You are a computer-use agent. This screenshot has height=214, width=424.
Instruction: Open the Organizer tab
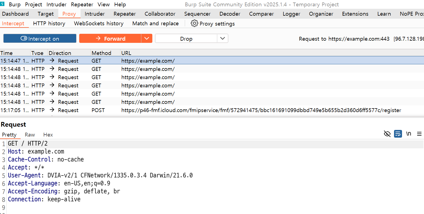tap(321, 14)
